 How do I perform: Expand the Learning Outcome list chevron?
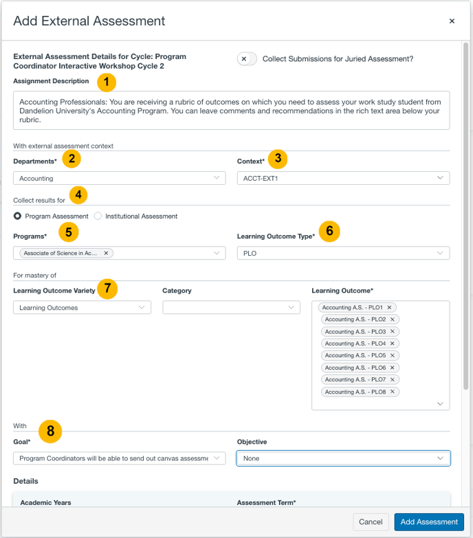tap(441, 404)
